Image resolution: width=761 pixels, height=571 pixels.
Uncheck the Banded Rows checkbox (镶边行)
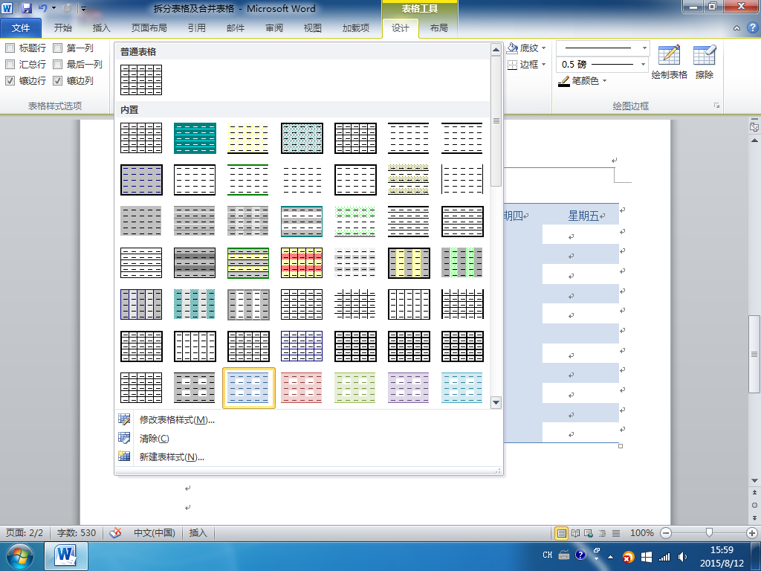(x=10, y=80)
